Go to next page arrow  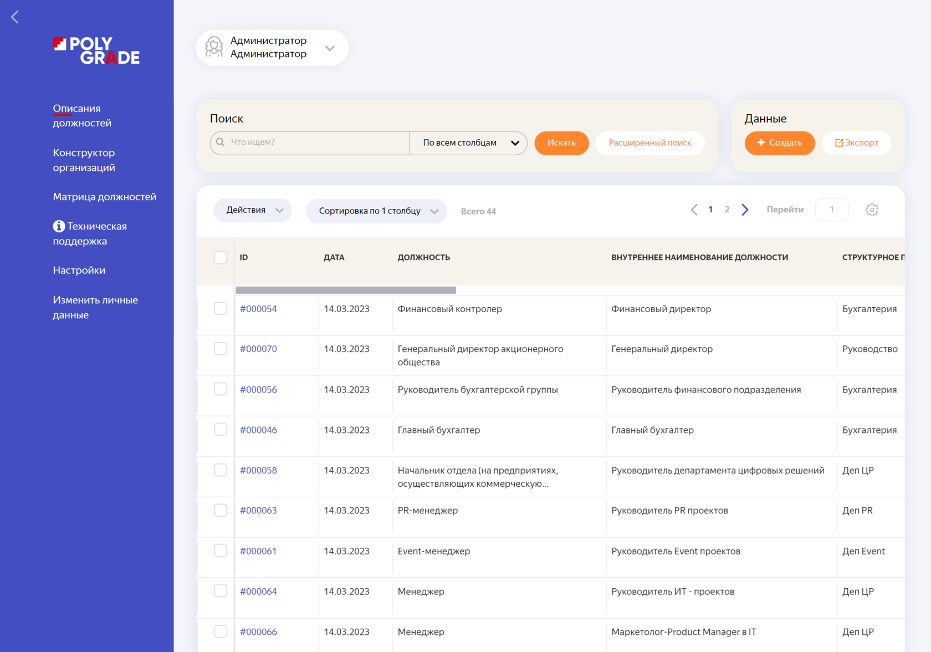click(745, 210)
